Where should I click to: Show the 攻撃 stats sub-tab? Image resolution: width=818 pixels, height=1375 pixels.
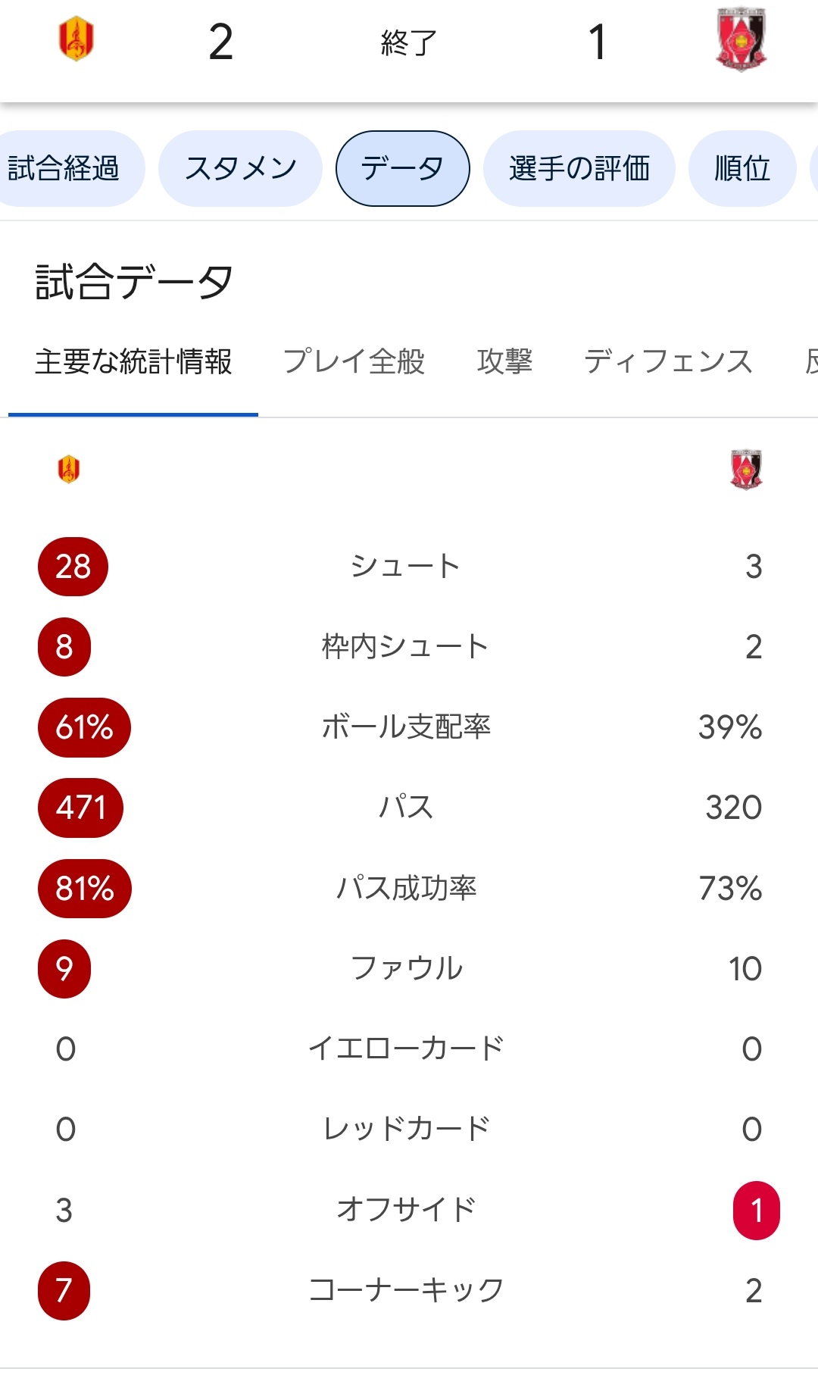[504, 361]
